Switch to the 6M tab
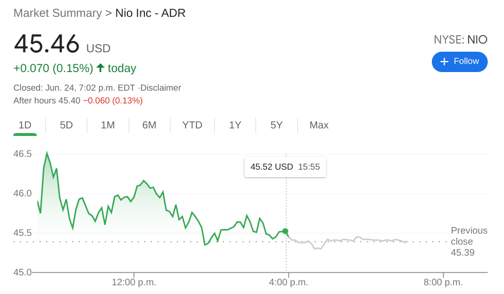The width and height of the screenshot is (504, 294). pos(149,125)
